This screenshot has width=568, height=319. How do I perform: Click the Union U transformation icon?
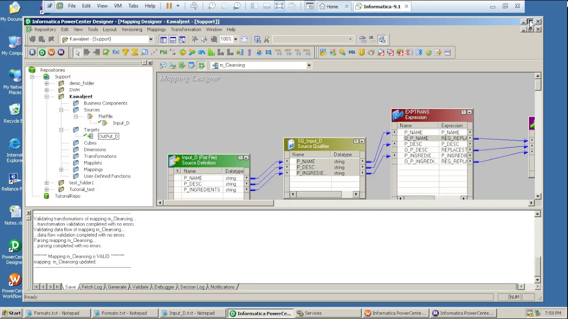362,52
